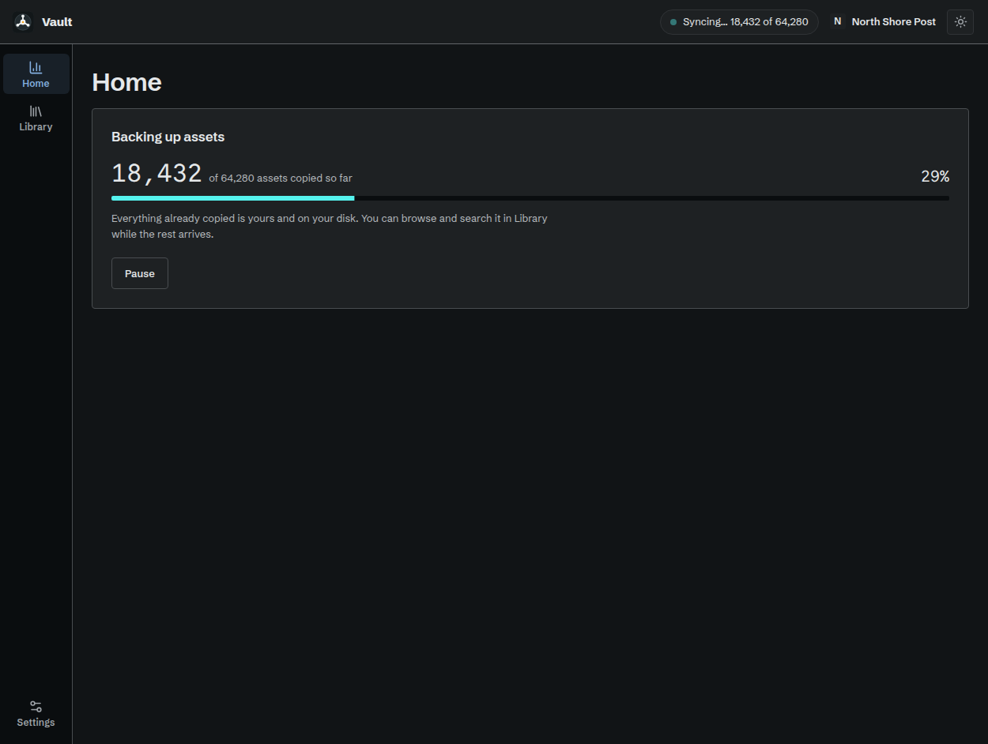The height and width of the screenshot is (744, 988).
Task: Toggle light theme with the sun icon
Action: [x=960, y=21]
